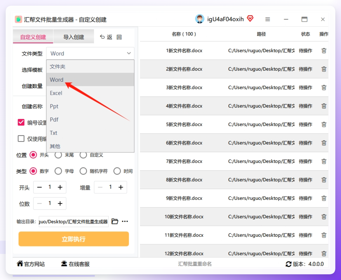Select 字母 type radio button

pos(58,171)
